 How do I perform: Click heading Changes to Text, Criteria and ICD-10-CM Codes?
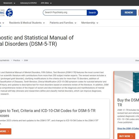point(48,113)
